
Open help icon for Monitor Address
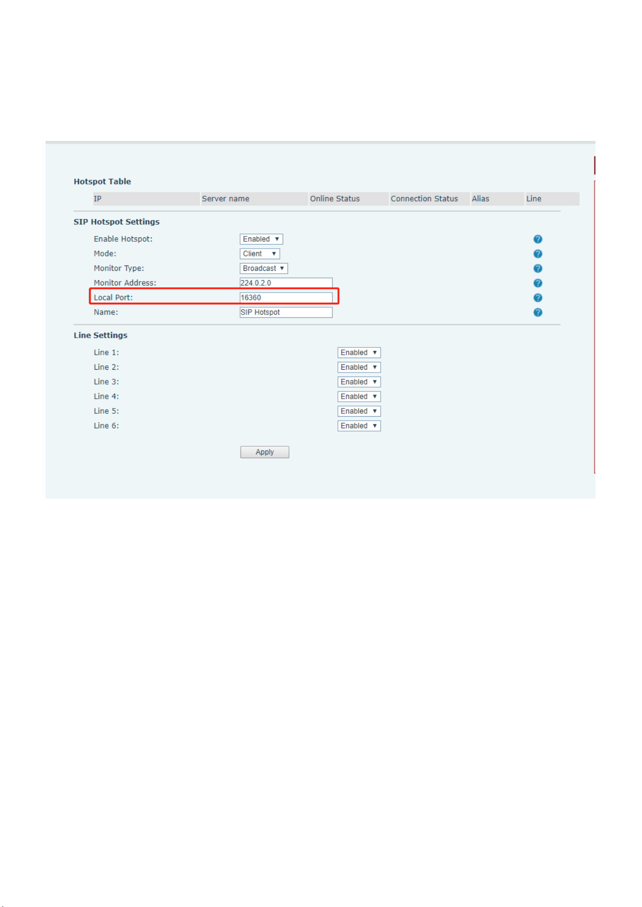pyautogui.click(x=538, y=283)
